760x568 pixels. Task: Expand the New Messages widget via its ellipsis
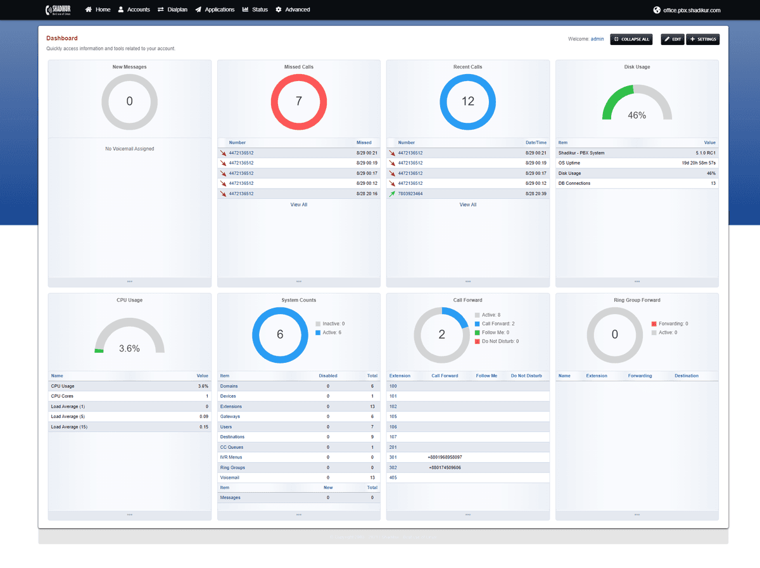coord(129,282)
